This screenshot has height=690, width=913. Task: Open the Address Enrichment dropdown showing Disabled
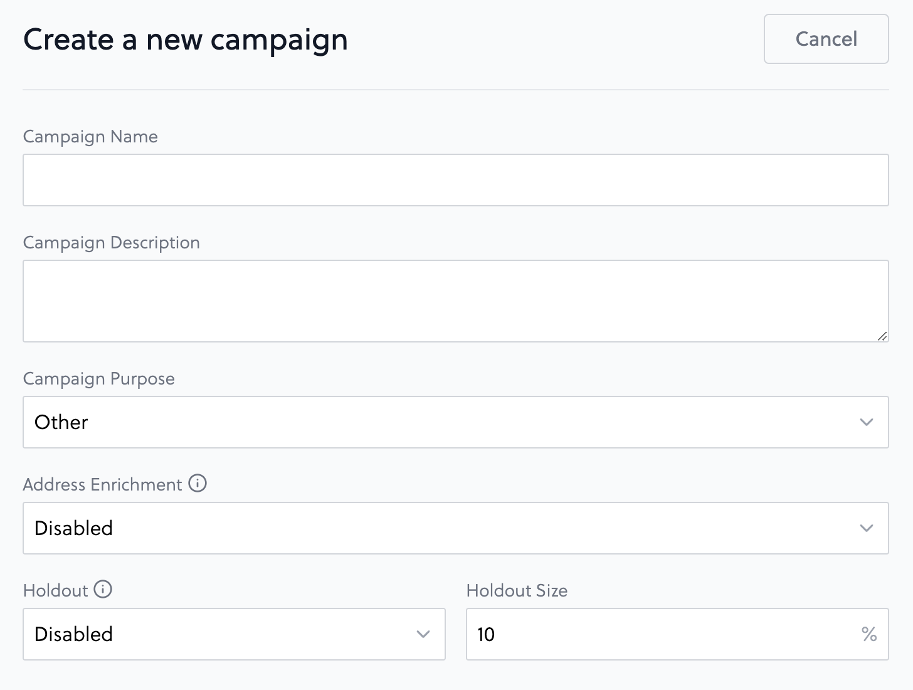(456, 528)
